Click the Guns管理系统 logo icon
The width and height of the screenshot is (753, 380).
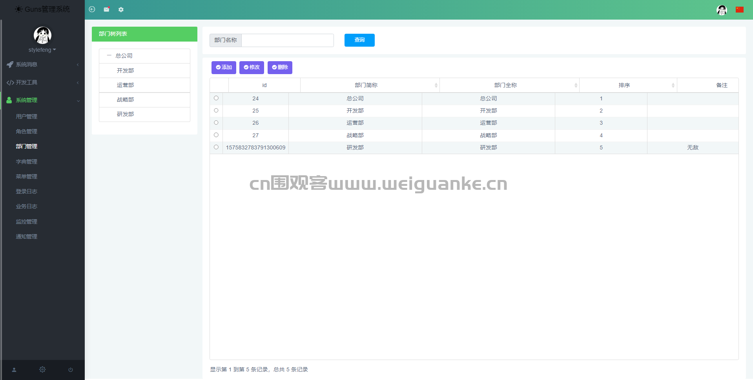18,9
